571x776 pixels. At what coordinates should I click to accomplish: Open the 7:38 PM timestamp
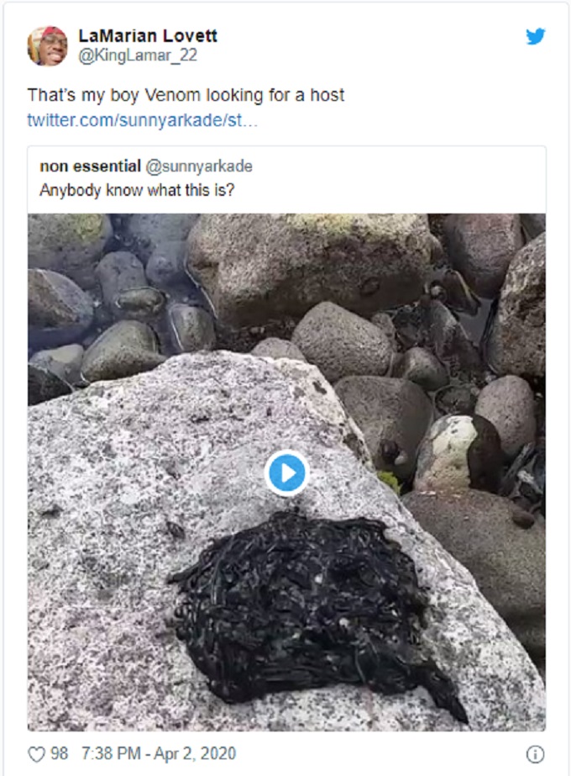click(x=110, y=754)
